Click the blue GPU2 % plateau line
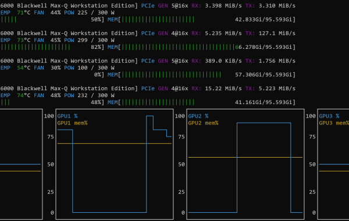Viewport: 349px width, 221px height. 264,123
